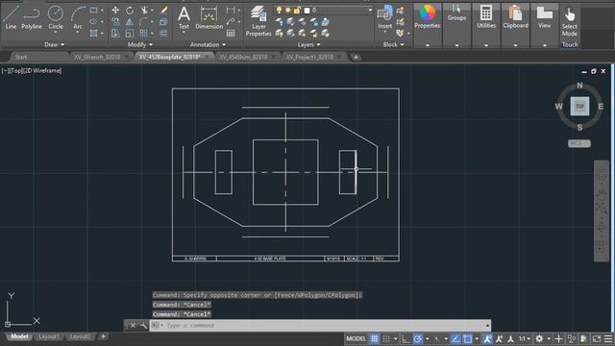Activate the Mirror tool
The image size is (615, 346).
click(130, 22)
